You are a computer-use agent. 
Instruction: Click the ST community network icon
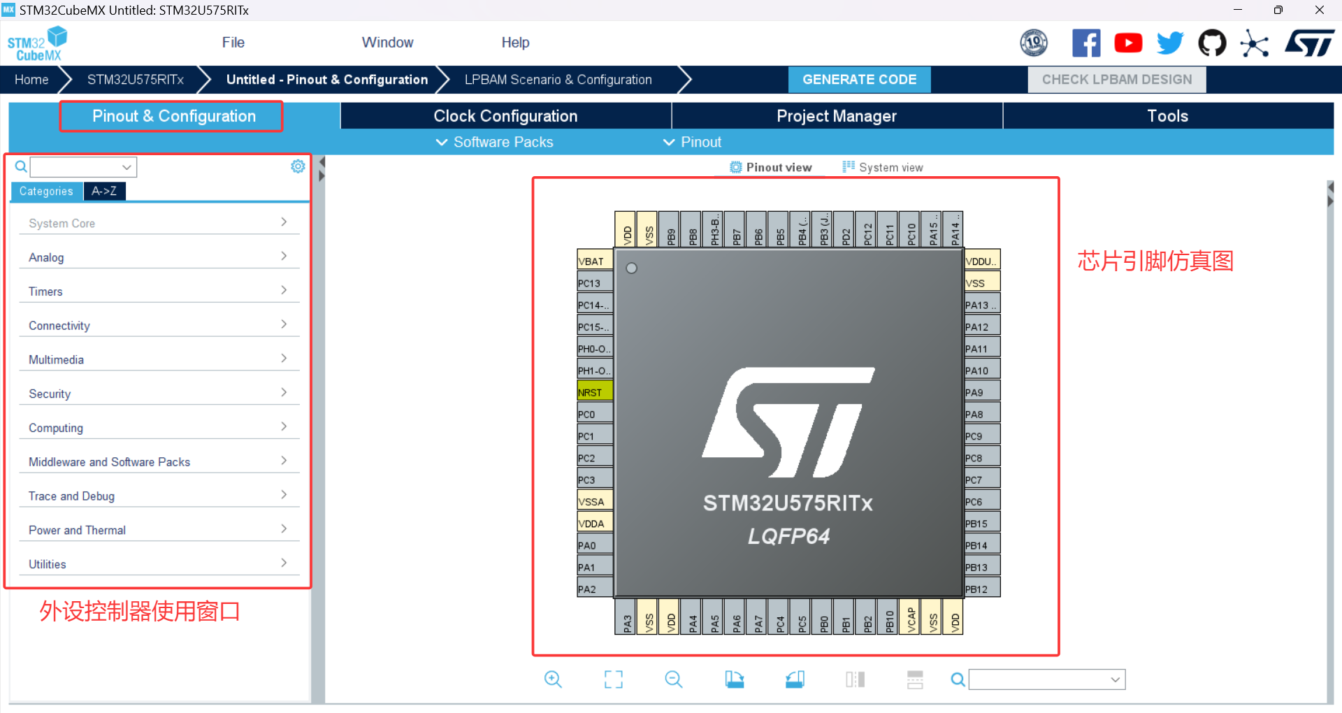tap(1254, 43)
